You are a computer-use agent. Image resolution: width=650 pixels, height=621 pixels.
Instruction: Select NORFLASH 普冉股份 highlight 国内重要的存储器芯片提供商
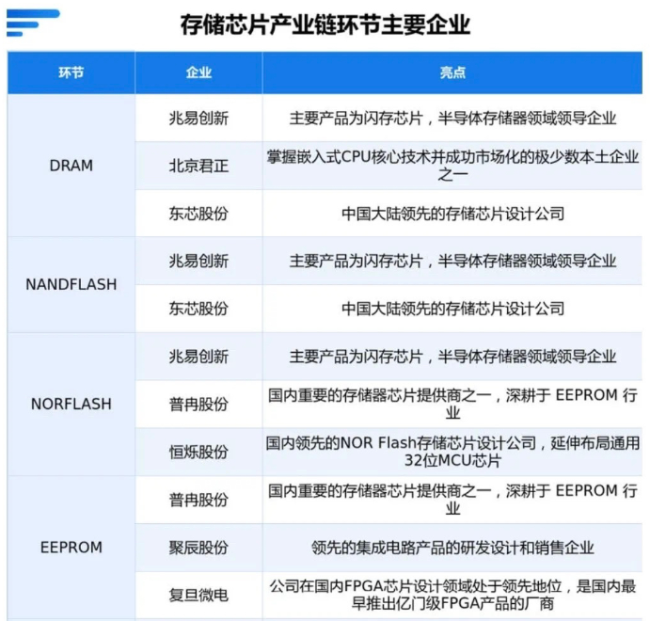click(x=452, y=404)
